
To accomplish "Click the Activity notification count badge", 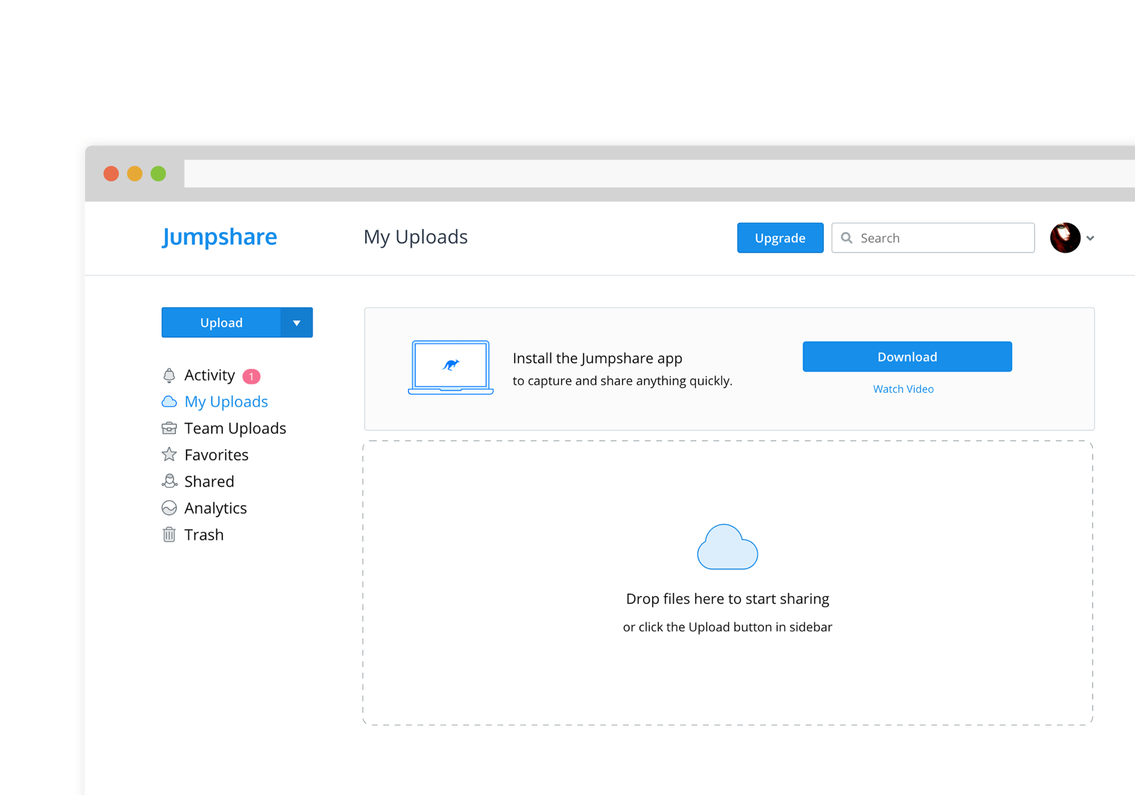I will click(251, 375).
